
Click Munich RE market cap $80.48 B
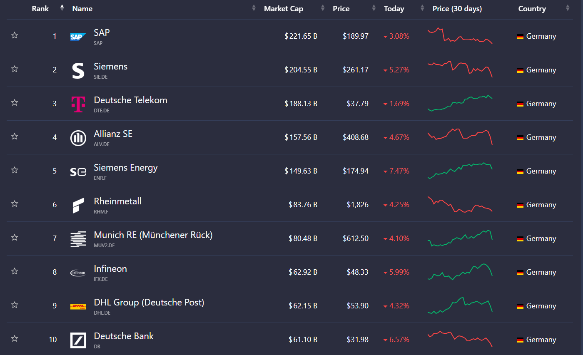(303, 239)
